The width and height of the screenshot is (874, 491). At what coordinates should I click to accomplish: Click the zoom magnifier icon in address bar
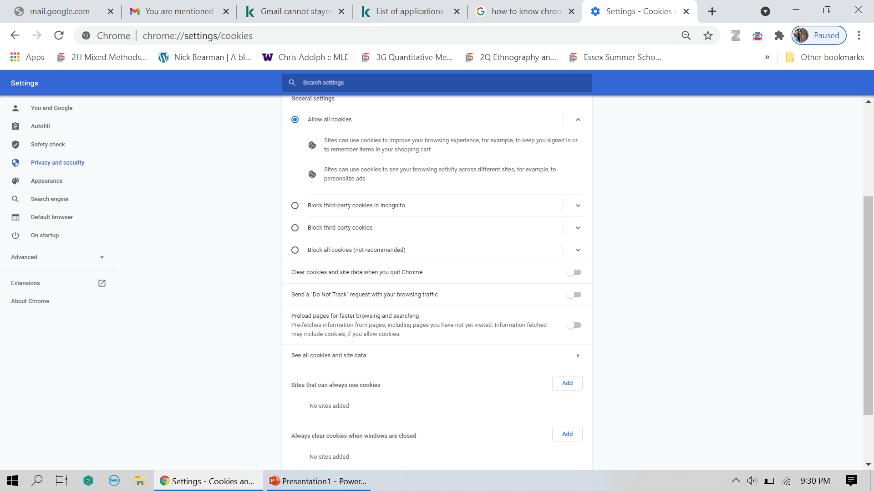point(686,35)
